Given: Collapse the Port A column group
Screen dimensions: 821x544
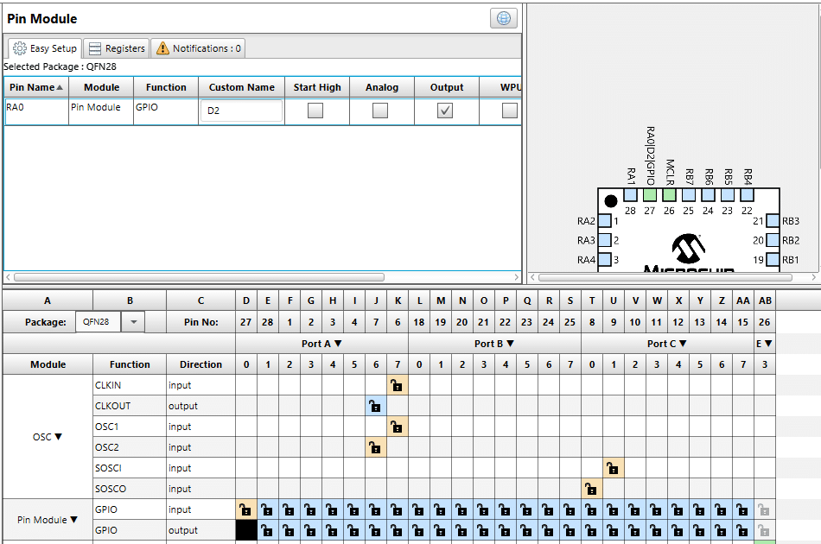Looking at the screenshot, I should click(338, 344).
